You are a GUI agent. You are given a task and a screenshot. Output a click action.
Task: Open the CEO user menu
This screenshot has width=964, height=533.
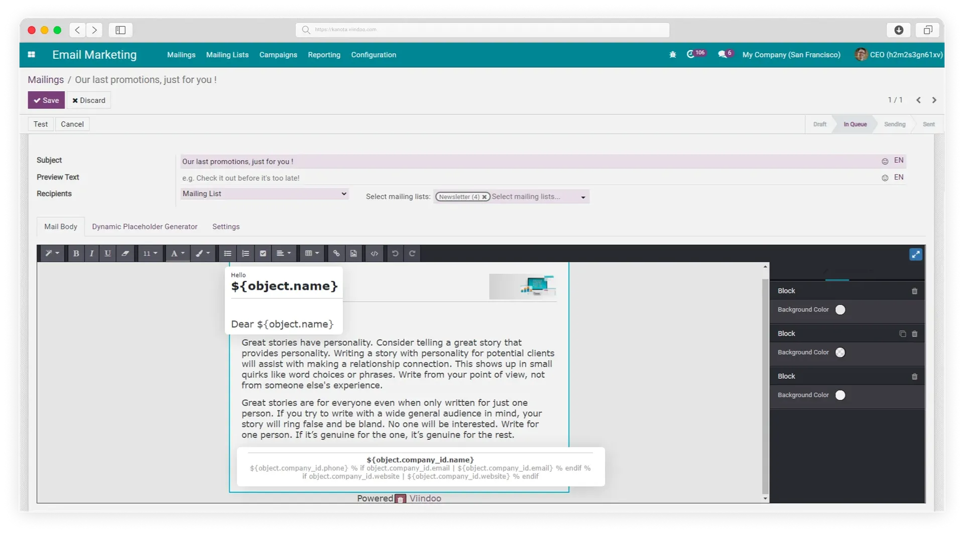(x=899, y=54)
